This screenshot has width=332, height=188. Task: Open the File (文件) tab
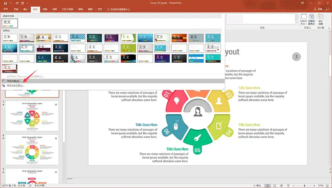tap(6, 9)
